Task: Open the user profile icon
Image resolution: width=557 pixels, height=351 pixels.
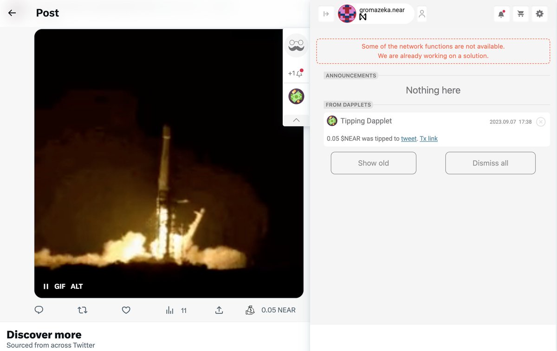Action: [x=422, y=14]
